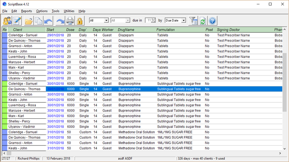Click the horizontal scrollbar left arrow
Image resolution: width=289 pixels, height=162 pixels.
[4, 153]
